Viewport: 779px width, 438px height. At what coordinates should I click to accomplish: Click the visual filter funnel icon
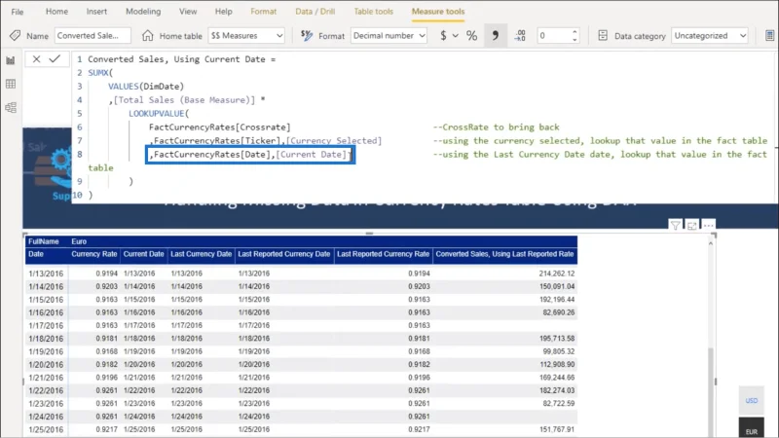click(675, 226)
